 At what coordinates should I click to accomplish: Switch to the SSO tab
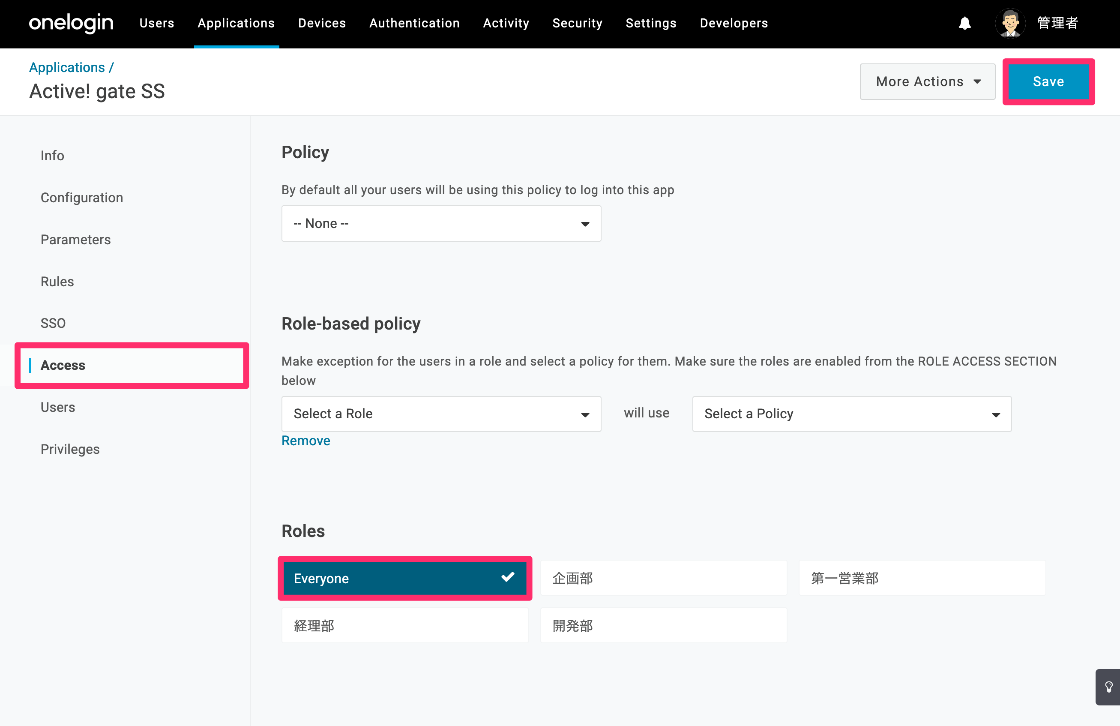pyautogui.click(x=53, y=323)
